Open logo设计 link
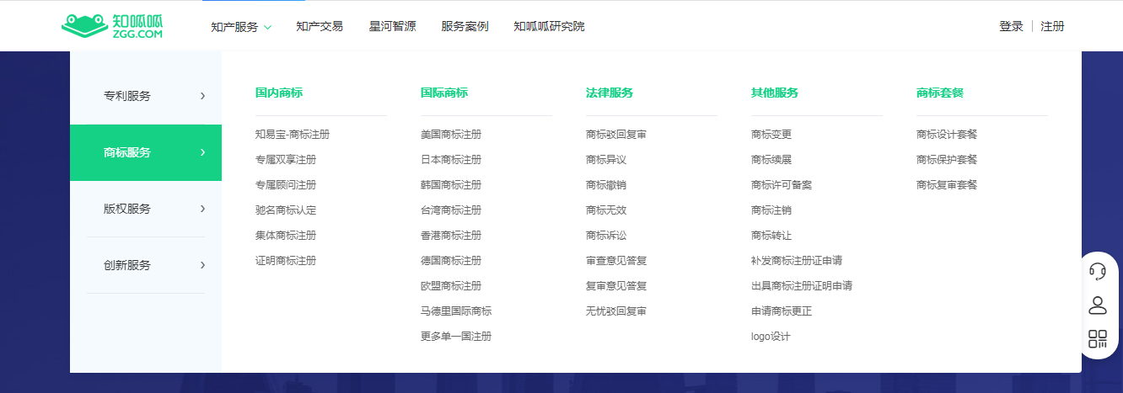Image resolution: width=1123 pixels, height=393 pixels. tap(771, 337)
